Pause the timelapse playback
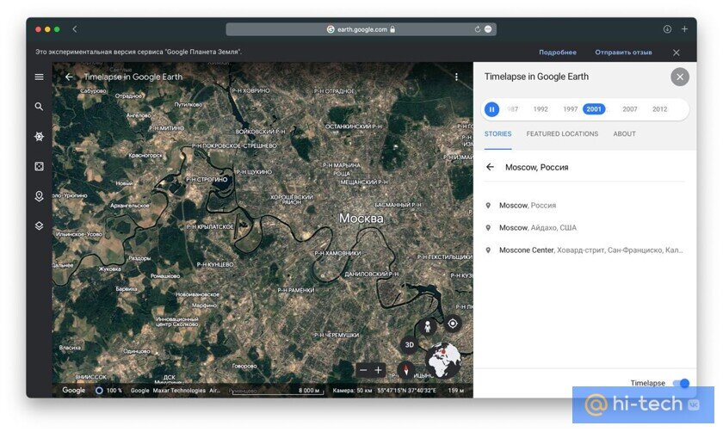The image size is (723, 432). point(492,109)
